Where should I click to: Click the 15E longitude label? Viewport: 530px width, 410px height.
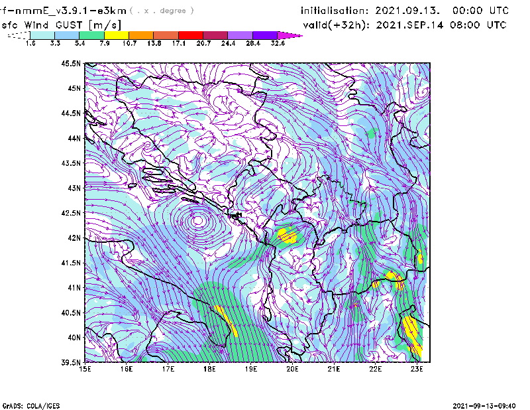point(85,369)
